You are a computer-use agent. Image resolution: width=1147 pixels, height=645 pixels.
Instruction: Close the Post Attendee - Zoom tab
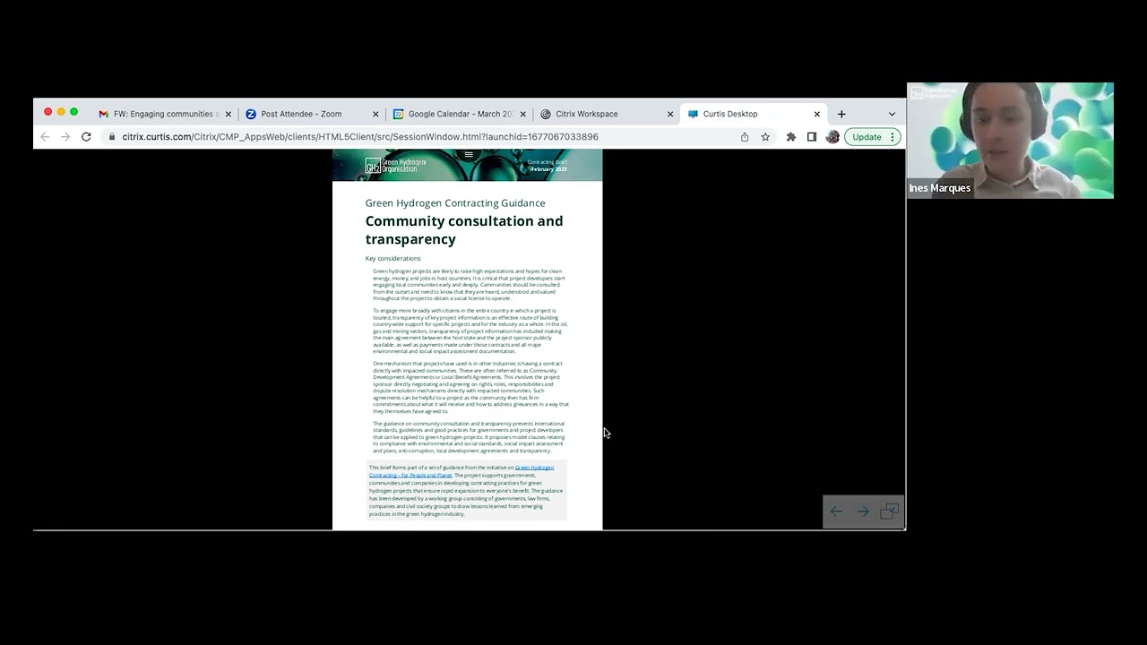[375, 114]
